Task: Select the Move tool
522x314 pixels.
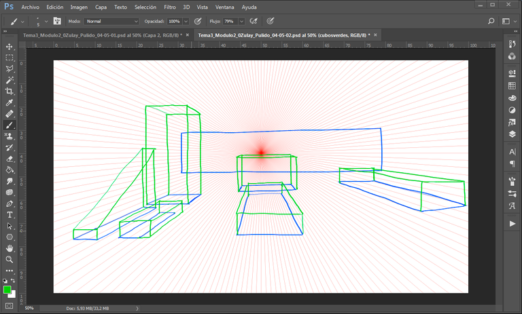Action: pyautogui.click(x=10, y=47)
